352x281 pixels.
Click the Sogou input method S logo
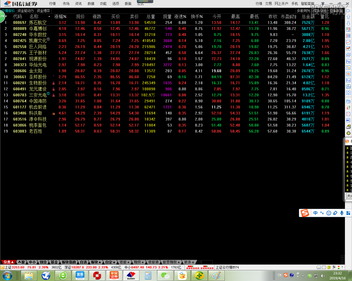click(305, 213)
